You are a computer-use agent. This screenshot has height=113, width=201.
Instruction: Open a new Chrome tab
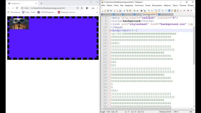pyautogui.click(x=41, y=3)
